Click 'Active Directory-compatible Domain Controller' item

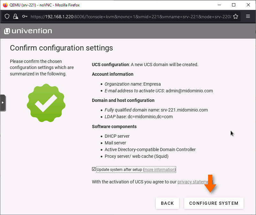pyautogui.click(x=150, y=150)
